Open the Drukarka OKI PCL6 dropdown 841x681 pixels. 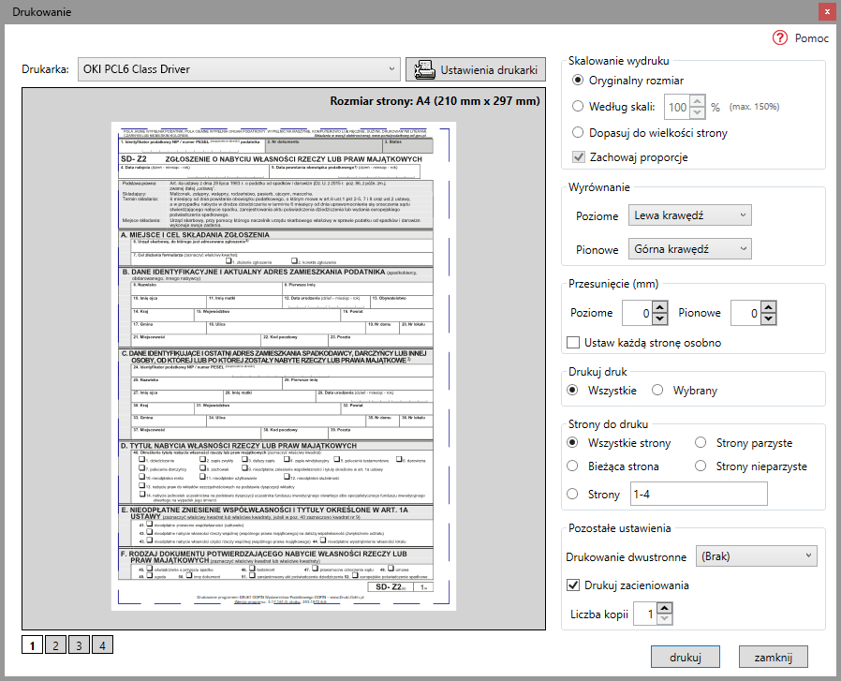239,69
